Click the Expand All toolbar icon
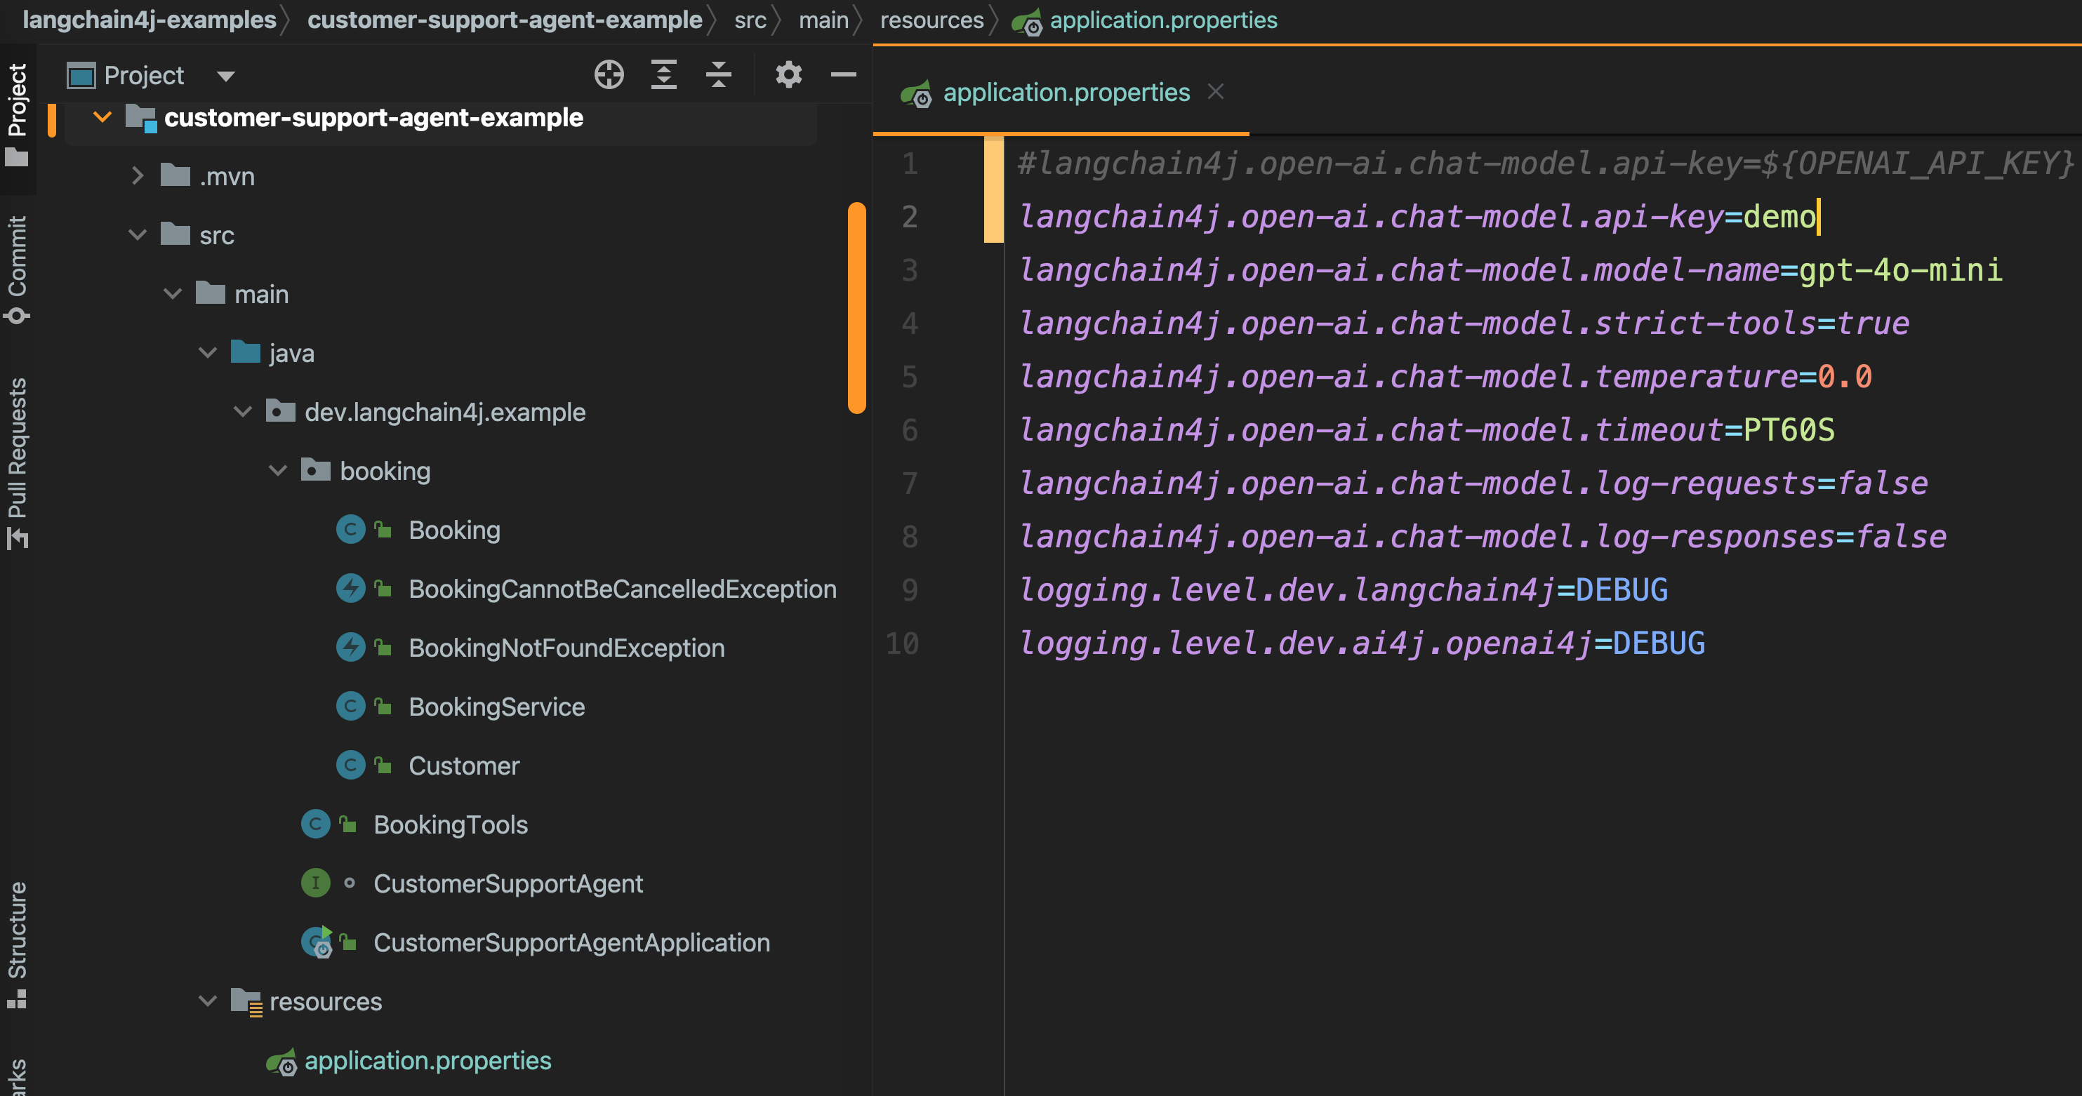The image size is (2082, 1096). click(663, 75)
